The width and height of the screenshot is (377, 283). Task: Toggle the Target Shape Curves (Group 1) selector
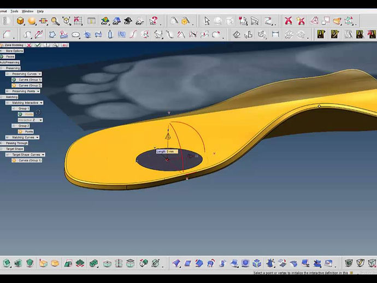tap(14, 161)
